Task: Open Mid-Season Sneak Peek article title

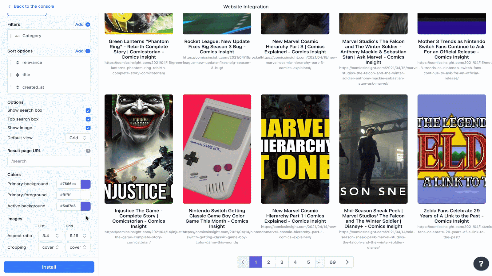Action: (x=373, y=219)
